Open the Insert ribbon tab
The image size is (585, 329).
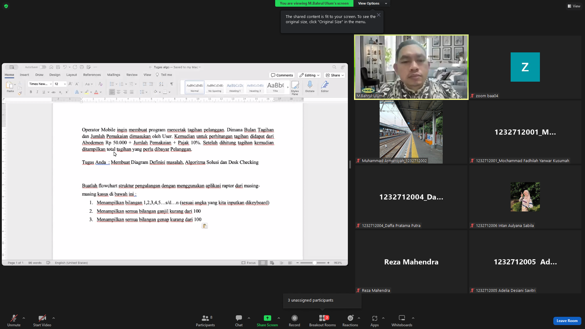tap(24, 75)
